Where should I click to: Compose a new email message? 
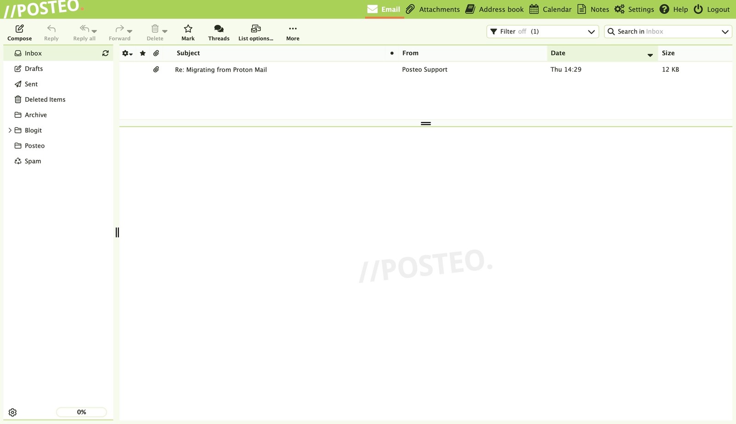19,33
